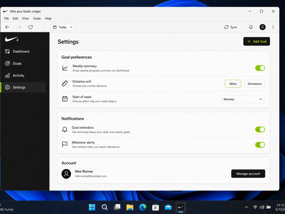The height and width of the screenshot is (214, 285).
Task: Open the View menu
Action: [25, 19]
